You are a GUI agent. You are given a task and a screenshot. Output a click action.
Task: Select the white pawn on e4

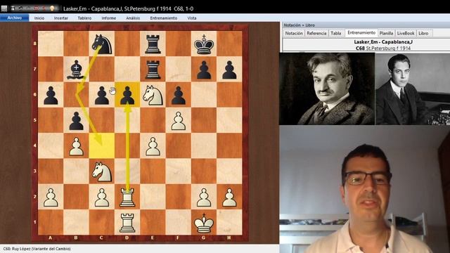point(153,146)
